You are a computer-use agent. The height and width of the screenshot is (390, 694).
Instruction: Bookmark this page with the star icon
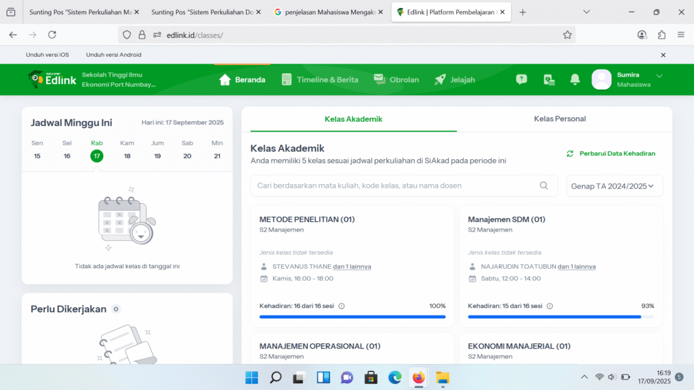(567, 35)
